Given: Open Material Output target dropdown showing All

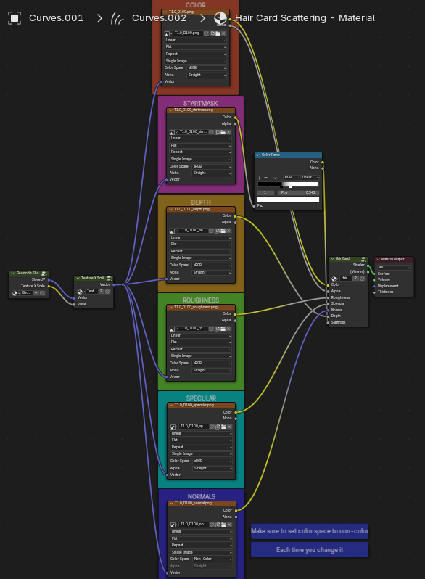Looking at the screenshot, I should (x=395, y=267).
